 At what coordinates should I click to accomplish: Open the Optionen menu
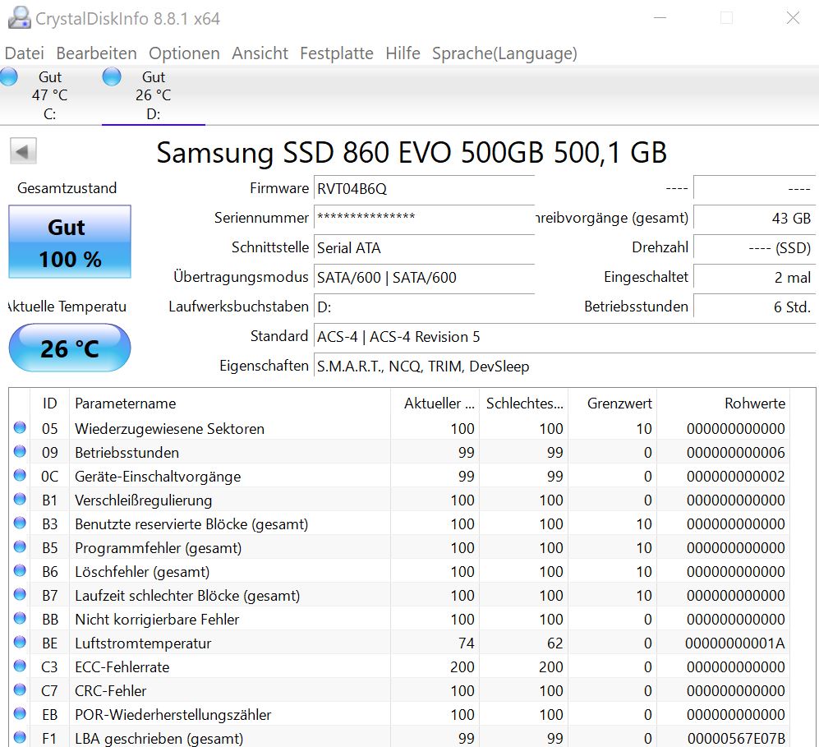pos(184,53)
